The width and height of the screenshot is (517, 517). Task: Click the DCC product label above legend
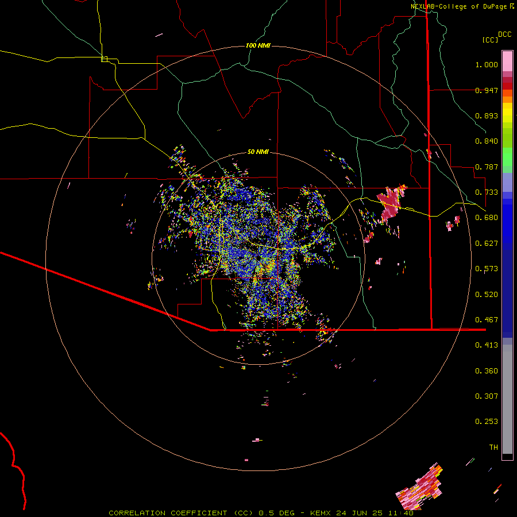point(504,34)
